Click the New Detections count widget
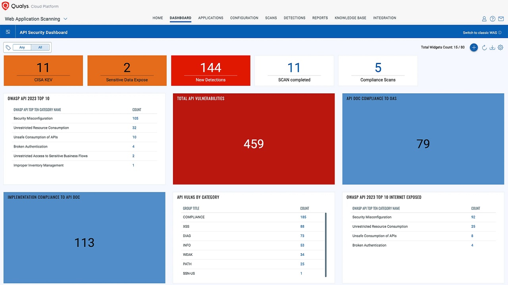 coord(210,70)
